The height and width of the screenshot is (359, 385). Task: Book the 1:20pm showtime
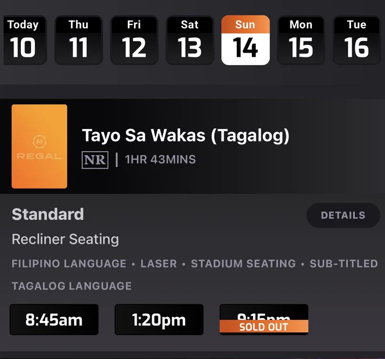[159, 320]
